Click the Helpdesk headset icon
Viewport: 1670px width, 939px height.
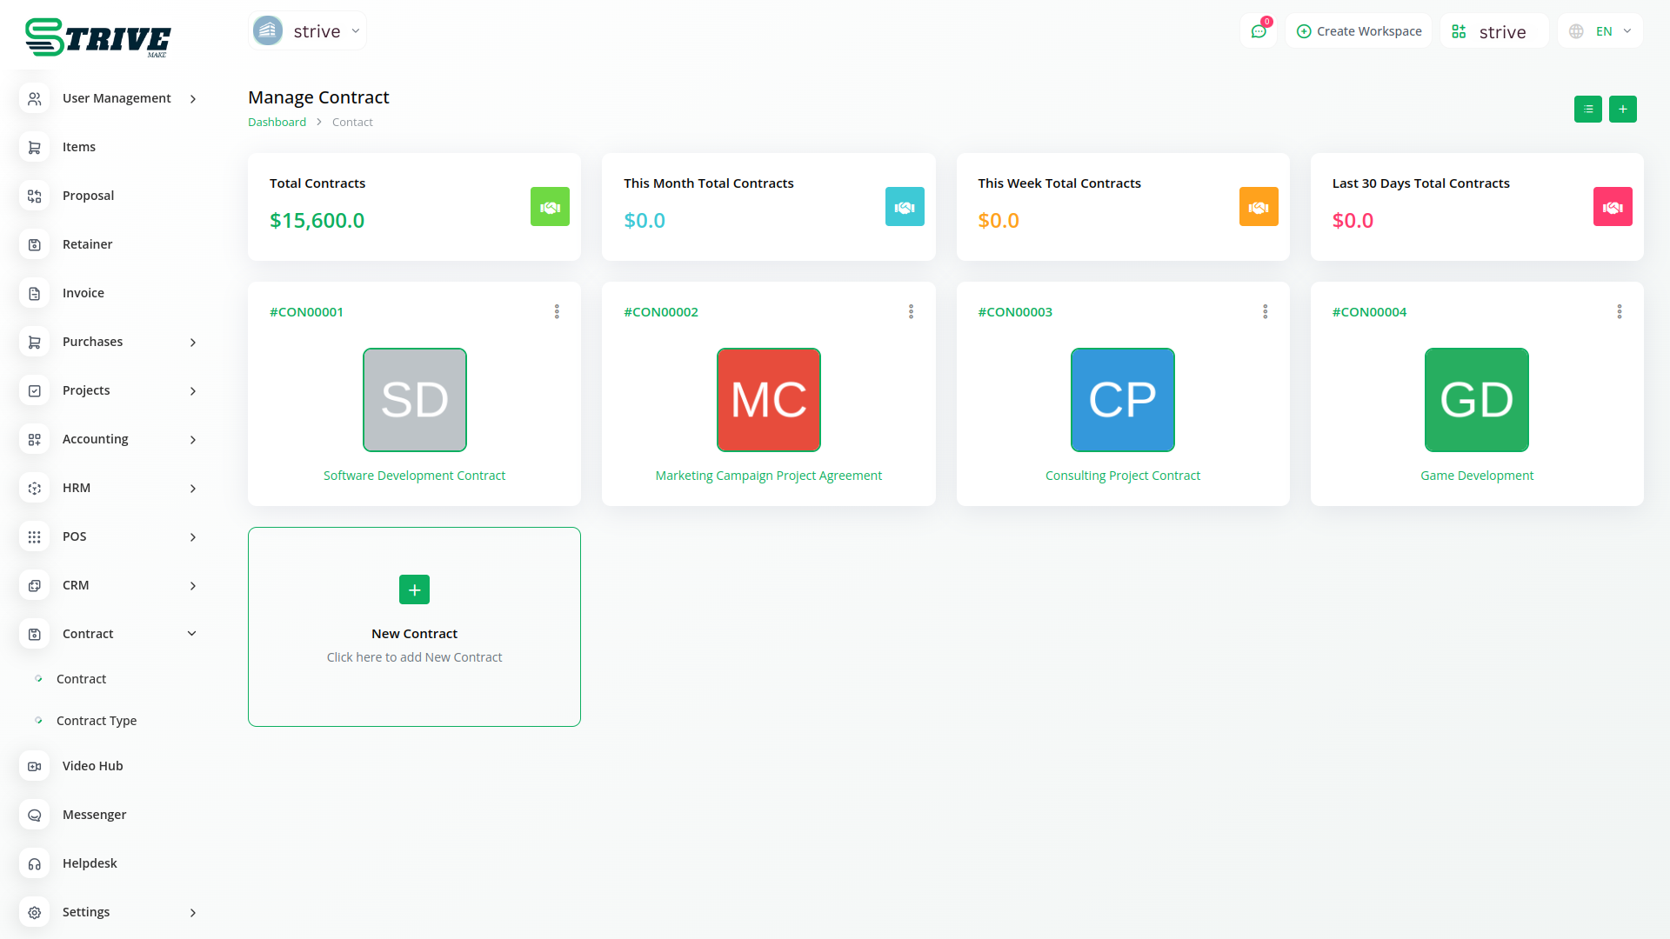pyautogui.click(x=35, y=863)
